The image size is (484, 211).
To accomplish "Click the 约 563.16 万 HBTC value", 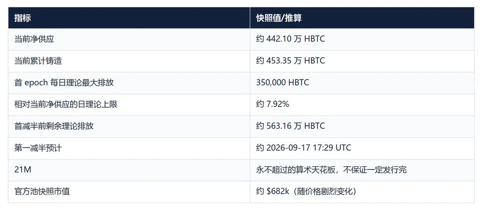I will 290,126.
